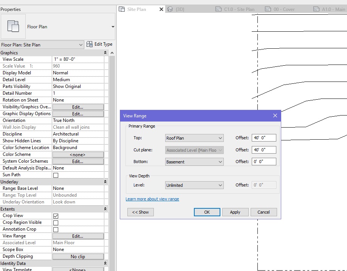Click the Floor Plan preview thumbnail in Properties
This screenshot has height=271, width=347.
(14, 27)
